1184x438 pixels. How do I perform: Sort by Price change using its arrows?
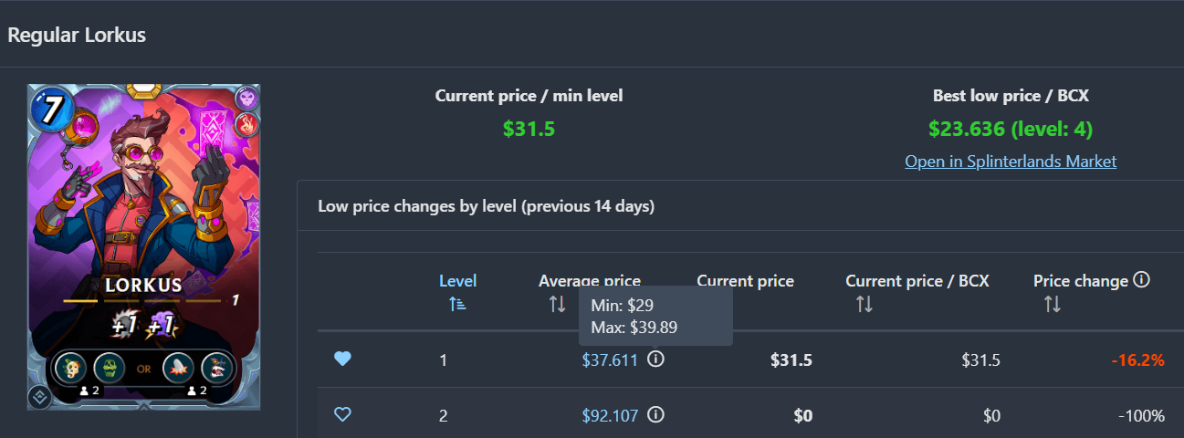tap(1052, 304)
